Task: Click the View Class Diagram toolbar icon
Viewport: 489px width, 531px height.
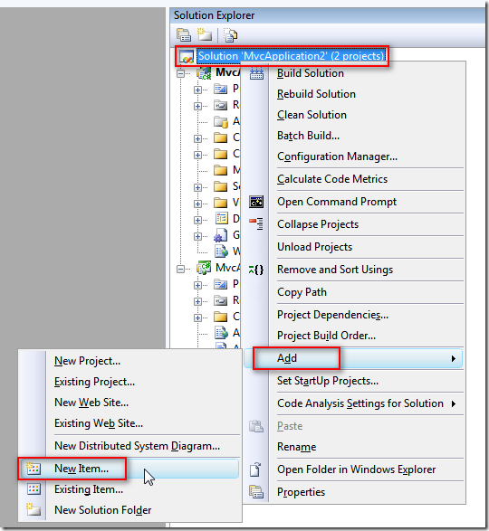Action: coord(231,35)
